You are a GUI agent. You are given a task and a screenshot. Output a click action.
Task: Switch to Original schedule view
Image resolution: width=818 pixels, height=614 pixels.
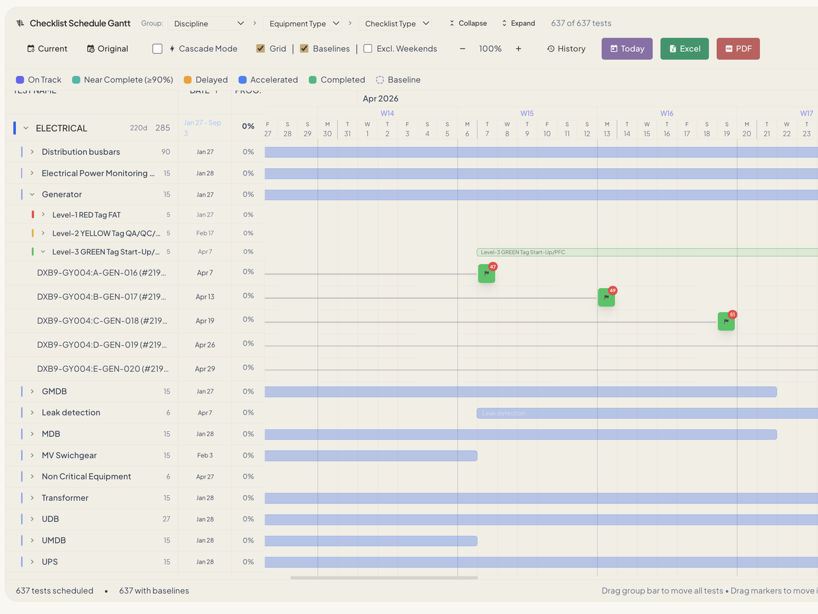pos(107,49)
